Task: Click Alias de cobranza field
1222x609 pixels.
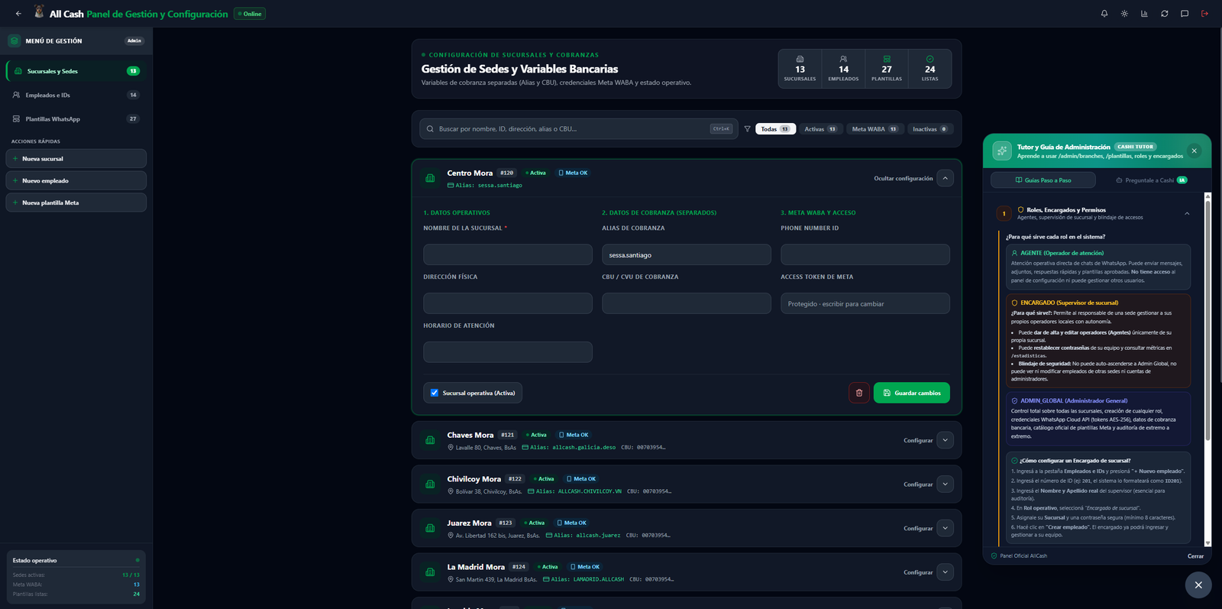Action: (x=687, y=255)
